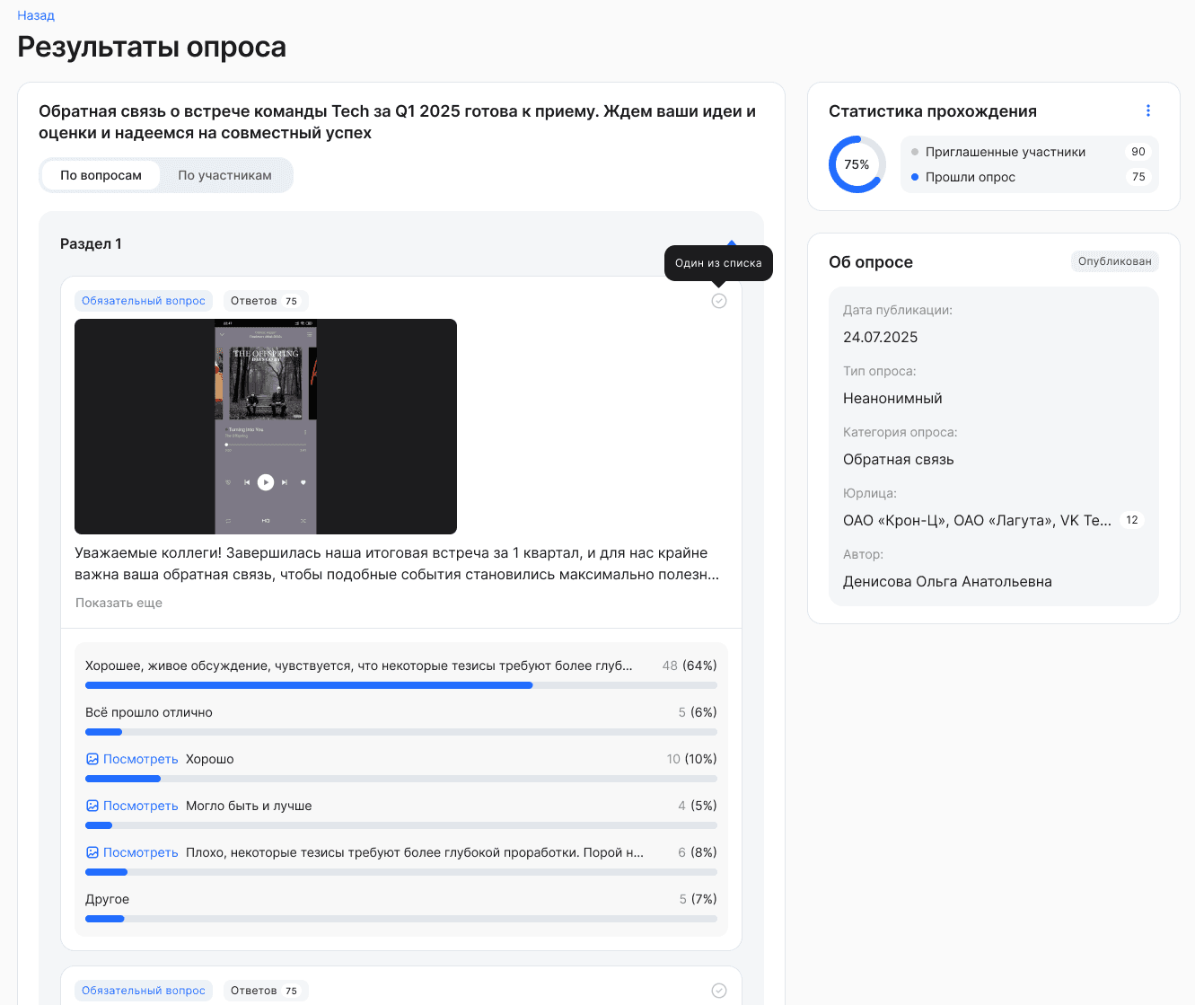
Task: Go back via the Назад link
Action: 36,15
